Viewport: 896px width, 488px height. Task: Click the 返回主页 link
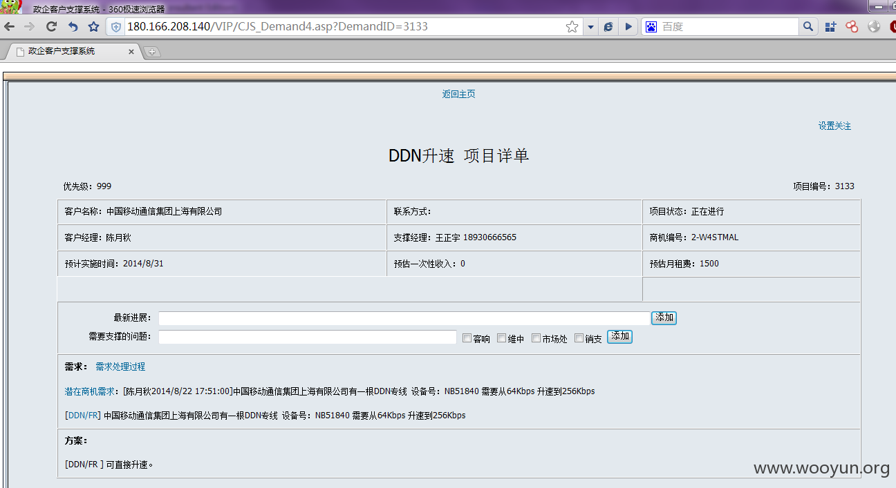[x=458, y=94]
